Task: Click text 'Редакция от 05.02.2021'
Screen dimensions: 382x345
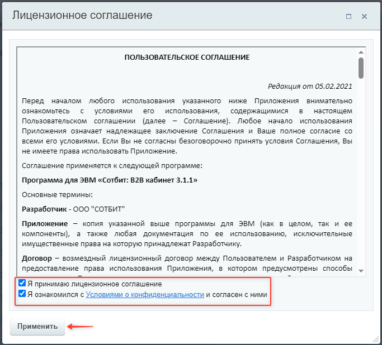Action: [310, 87]
